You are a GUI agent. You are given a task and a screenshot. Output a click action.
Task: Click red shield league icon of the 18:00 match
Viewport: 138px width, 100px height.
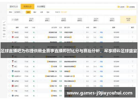[x=13, y=37]
